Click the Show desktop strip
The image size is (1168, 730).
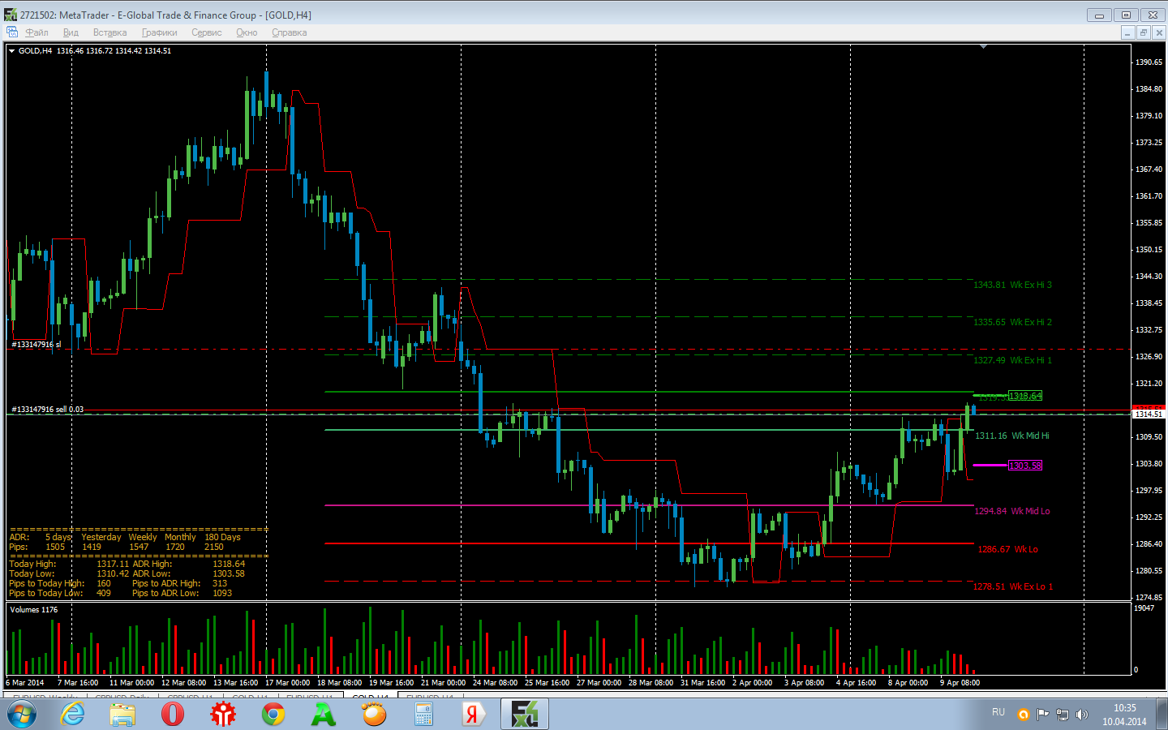click(1162, 715)
